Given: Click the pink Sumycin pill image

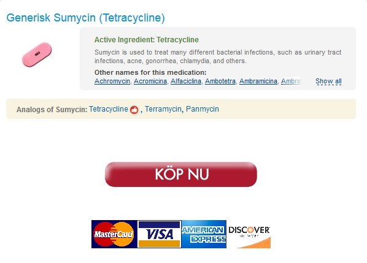Looking at the screenshot, I should (37, 55).
